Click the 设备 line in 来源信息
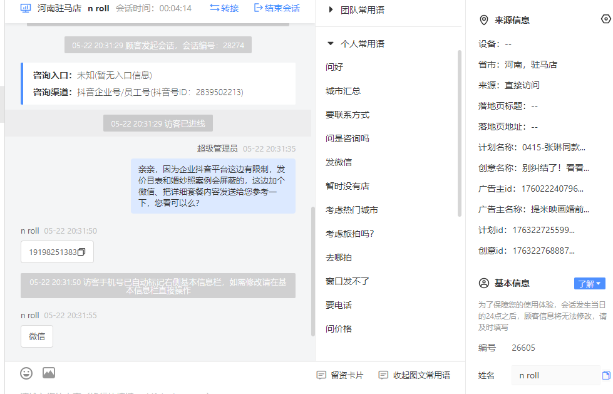Viewport: 613px width, 394px height. point(495,44)
